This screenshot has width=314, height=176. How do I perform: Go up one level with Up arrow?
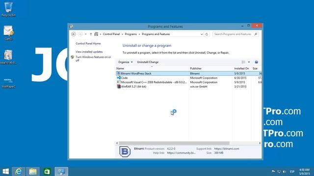pos(91,34)
